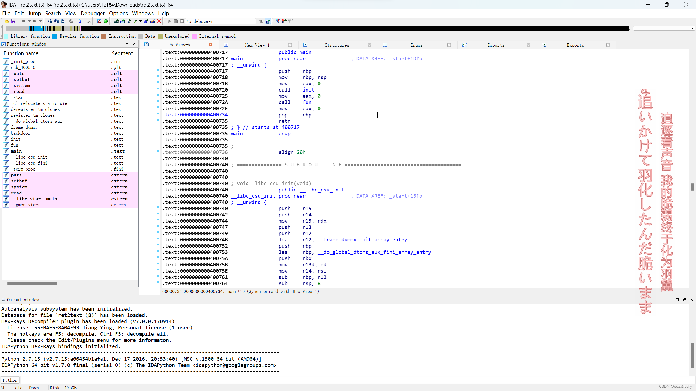696x391 pixels.
Task: Click the red X delete icon in toolbar
Action: [x=159, y=21]
